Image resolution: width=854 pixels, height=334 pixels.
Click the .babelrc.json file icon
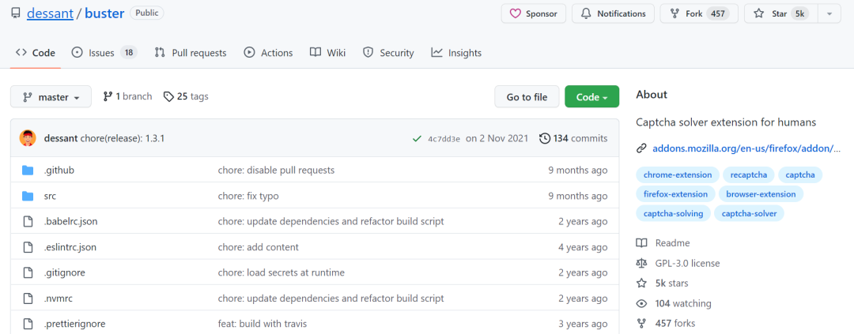[28, 221]
